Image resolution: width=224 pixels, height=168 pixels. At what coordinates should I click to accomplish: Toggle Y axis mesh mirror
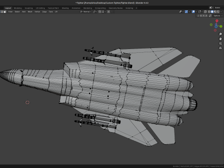[x=203, y=16]
